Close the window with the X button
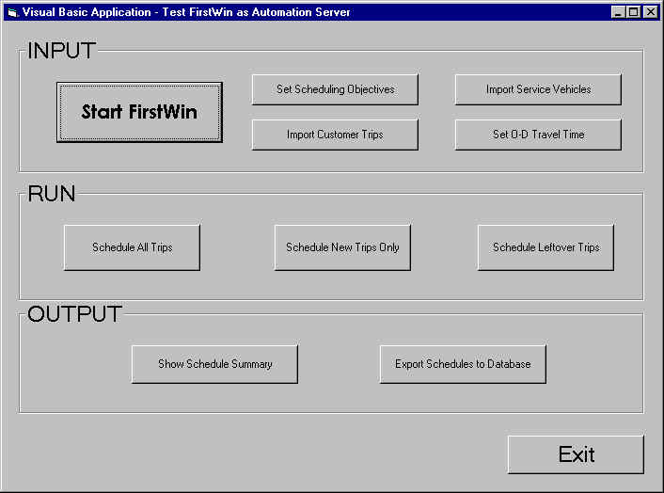664x493 pixels. (x=651, y=12)
